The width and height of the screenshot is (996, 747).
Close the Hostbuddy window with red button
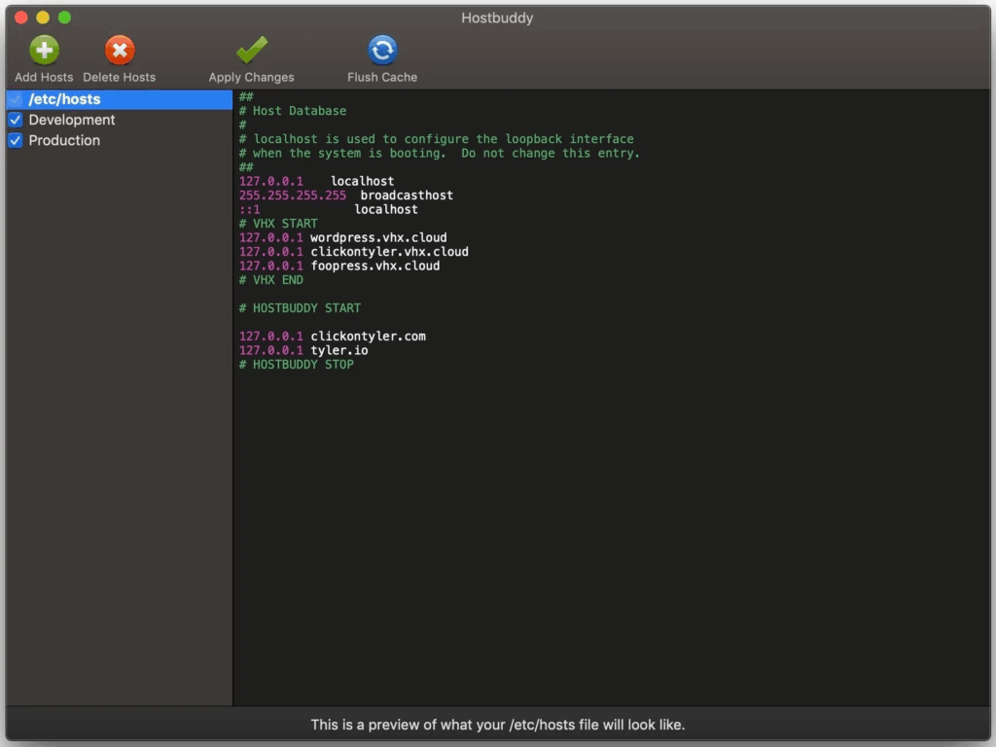click(x=21, y=18)
